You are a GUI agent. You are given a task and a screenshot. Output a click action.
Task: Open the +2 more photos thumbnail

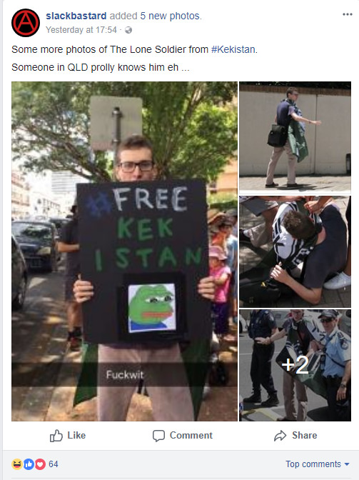(295, 365)
